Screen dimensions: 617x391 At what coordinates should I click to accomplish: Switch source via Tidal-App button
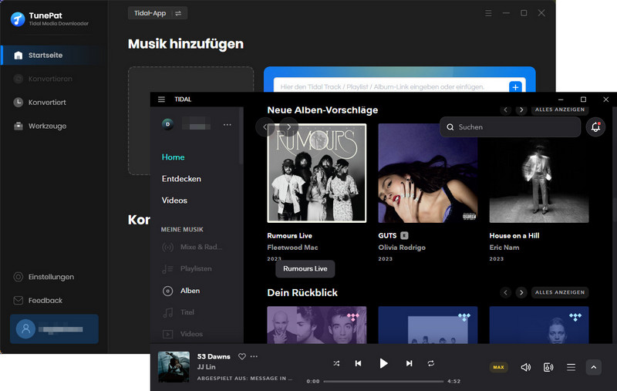[x=157, y=13]
